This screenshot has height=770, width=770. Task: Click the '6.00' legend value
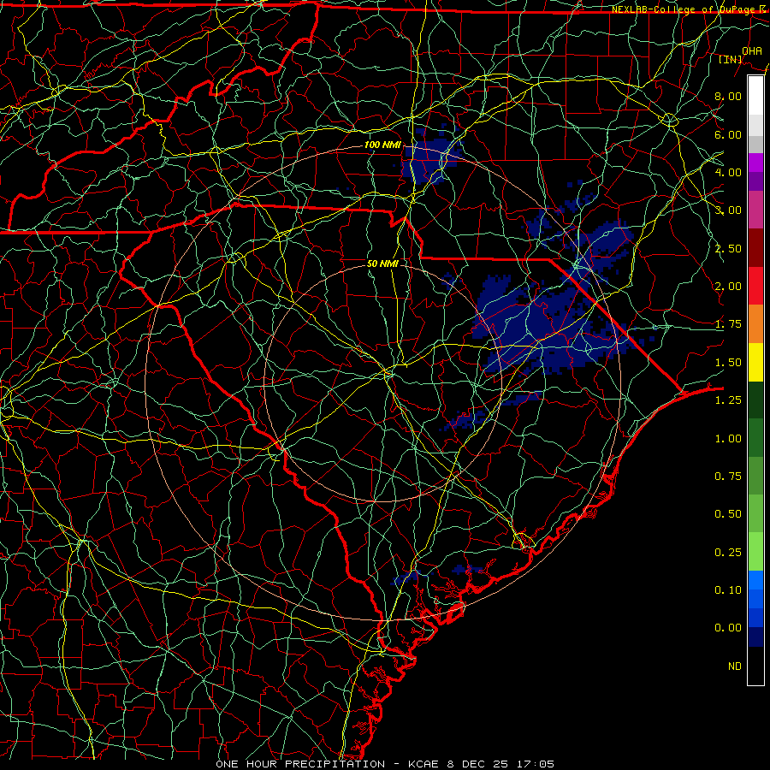pyautogui.click(x=728, y=134)
